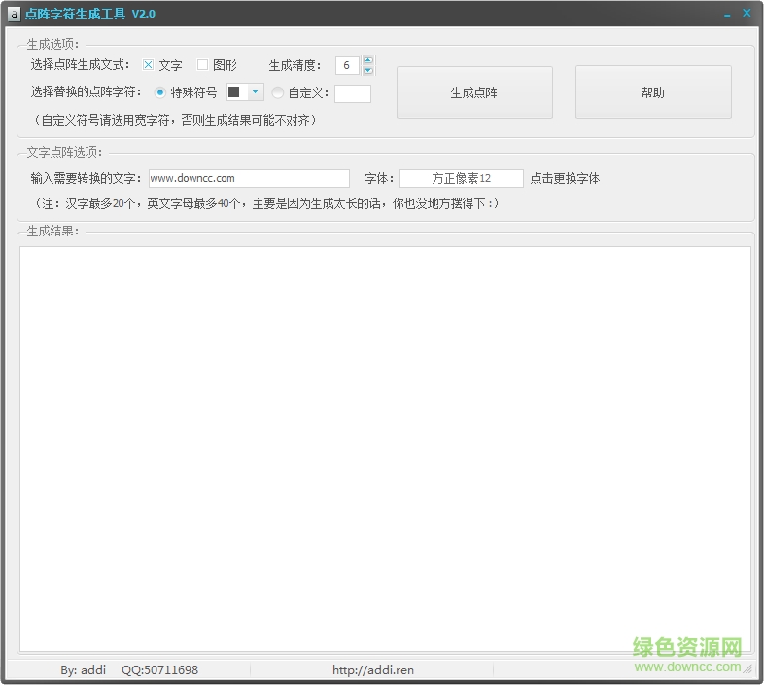
Task: Close the 点阵字符生成工具 window
Action: (x=747, y=14)
